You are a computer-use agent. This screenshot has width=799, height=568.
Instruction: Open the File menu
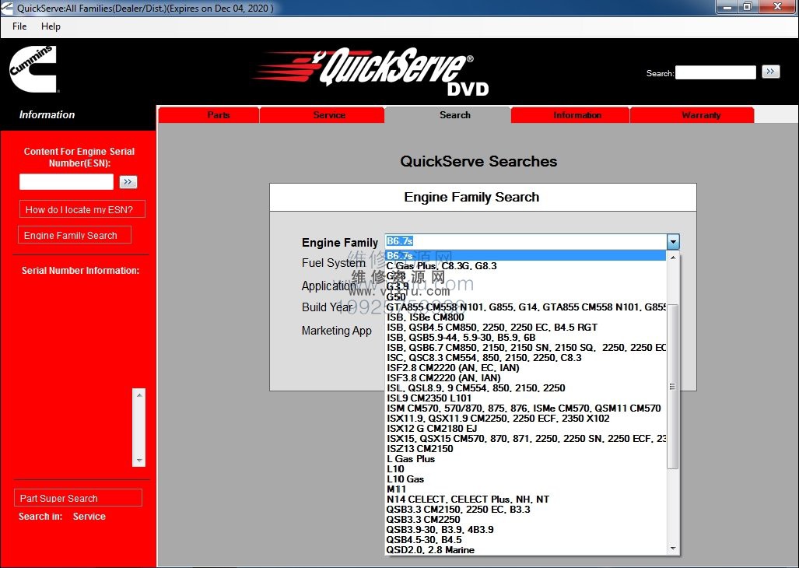tap(19, 26)
